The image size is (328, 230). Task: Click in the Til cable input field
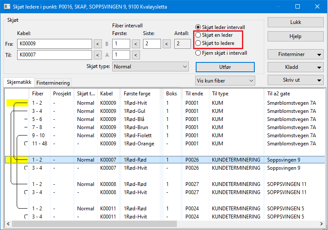54,55
